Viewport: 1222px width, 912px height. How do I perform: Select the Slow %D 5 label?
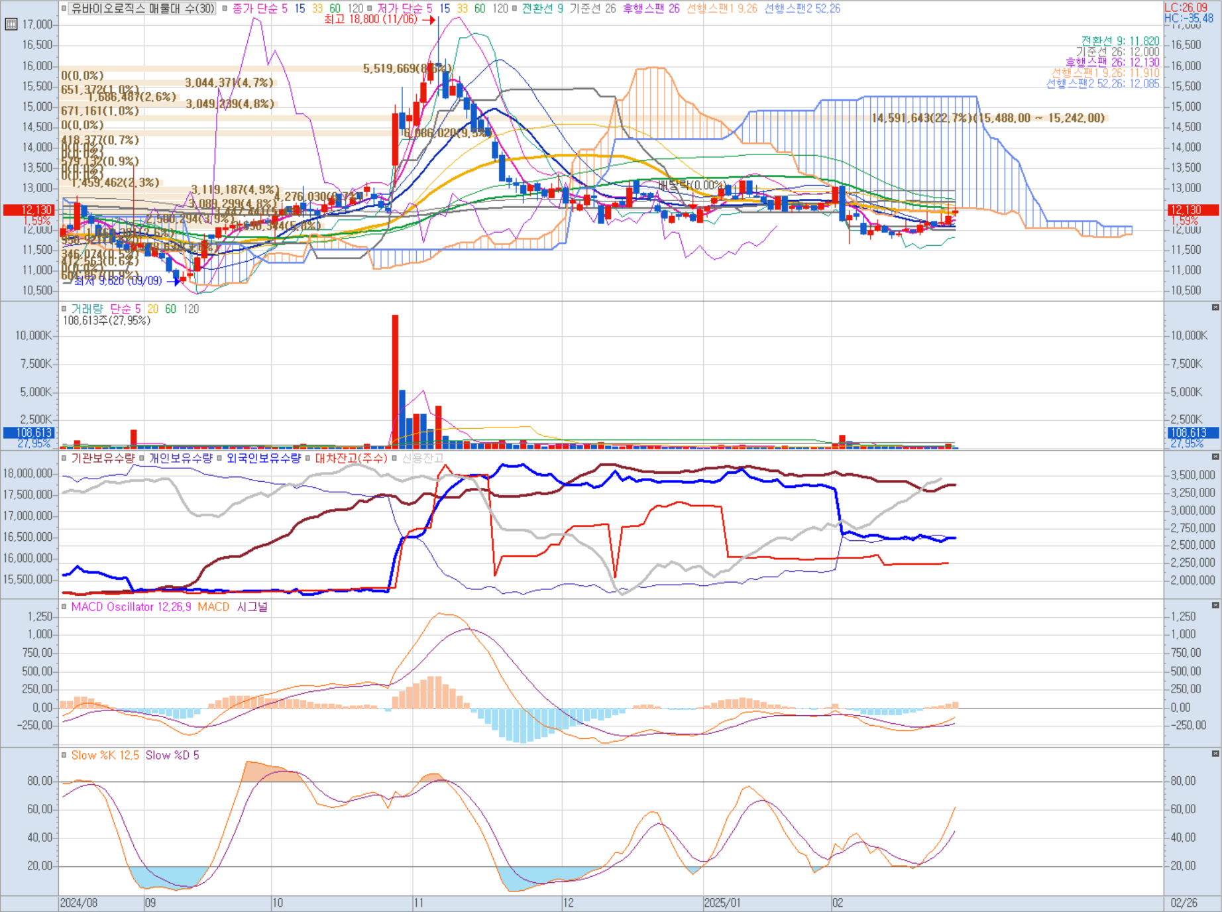(172, 755)
